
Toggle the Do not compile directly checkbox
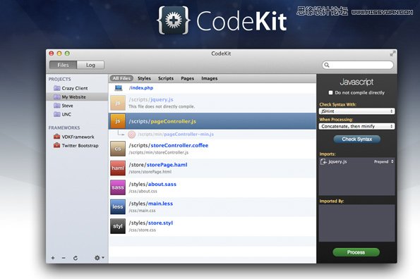pos(330,93)
